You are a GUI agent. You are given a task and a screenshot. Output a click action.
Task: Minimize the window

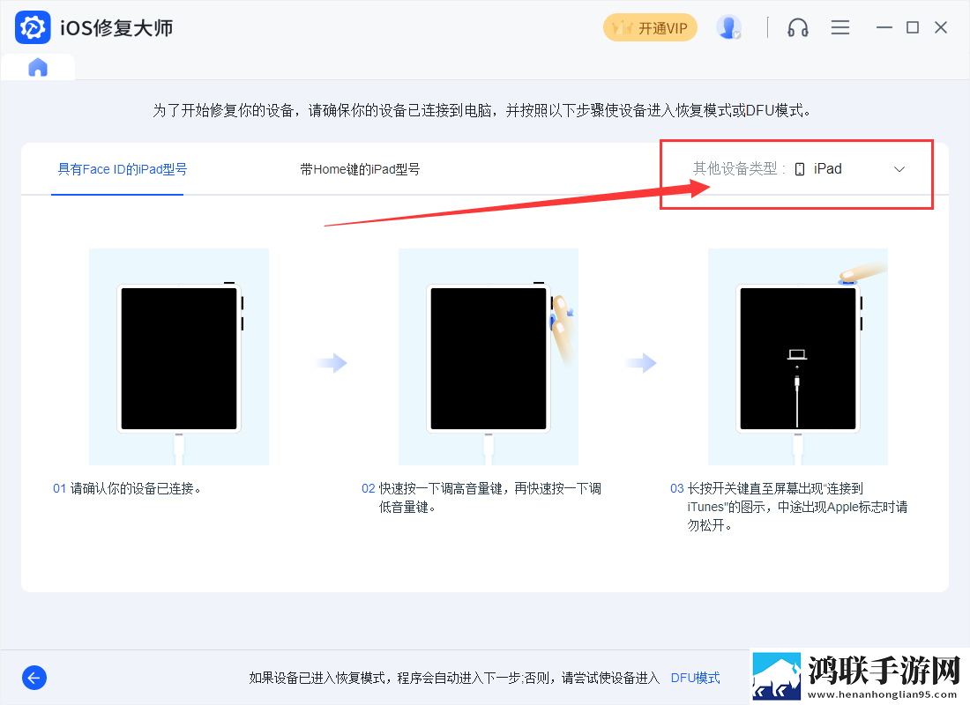[x=884, y=27]
